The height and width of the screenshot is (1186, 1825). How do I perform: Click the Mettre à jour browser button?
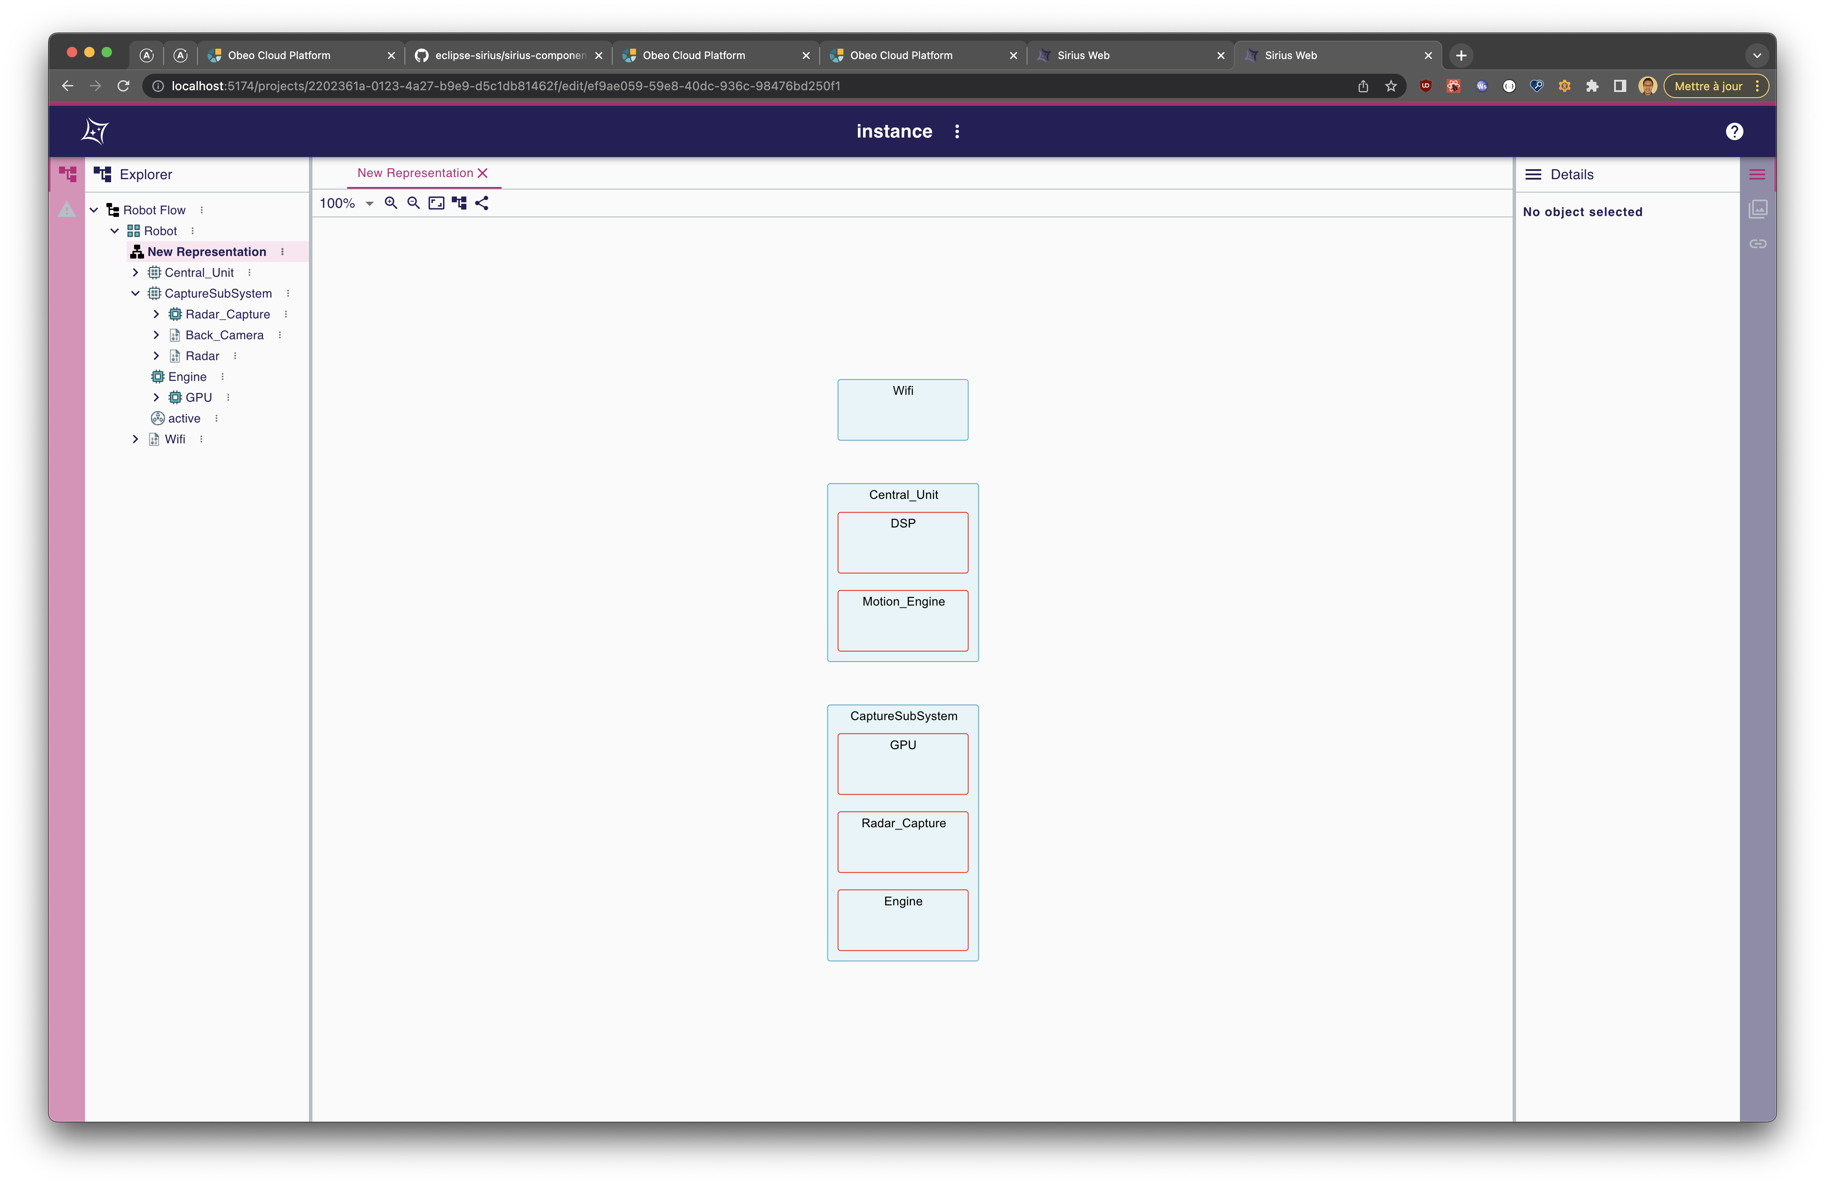(x=1708, y=86)
